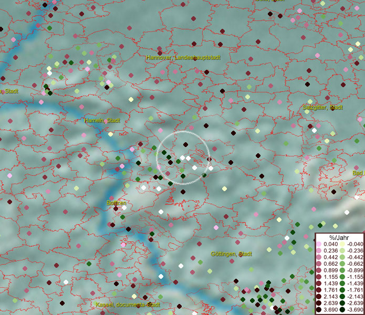Select the -2.639 legend value
Image resolution: width=365 pixels, height=315 pixels.
click(355, 303)
